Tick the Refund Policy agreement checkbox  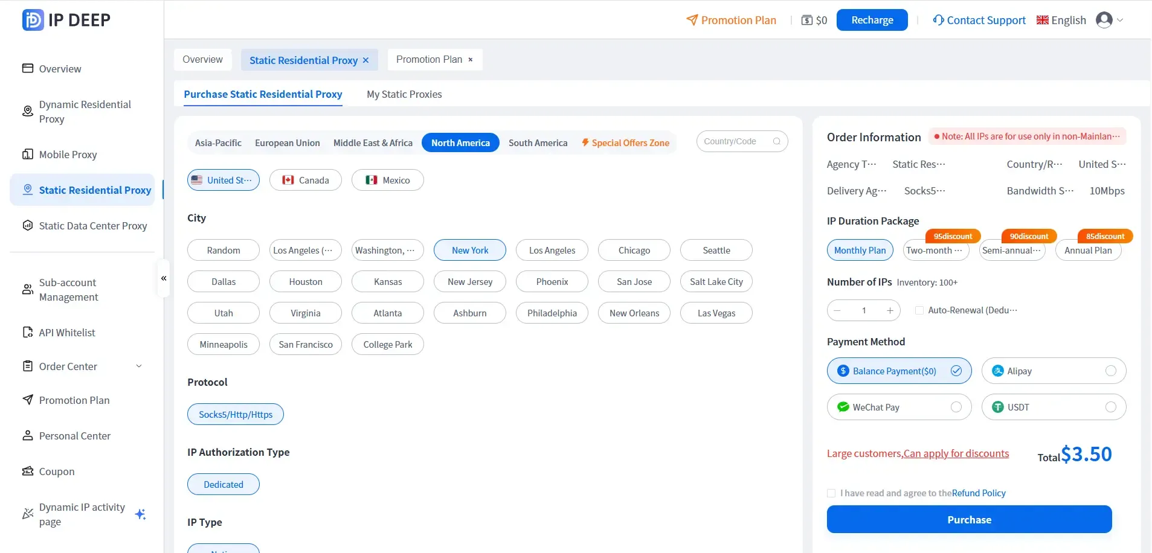(831, 493)
